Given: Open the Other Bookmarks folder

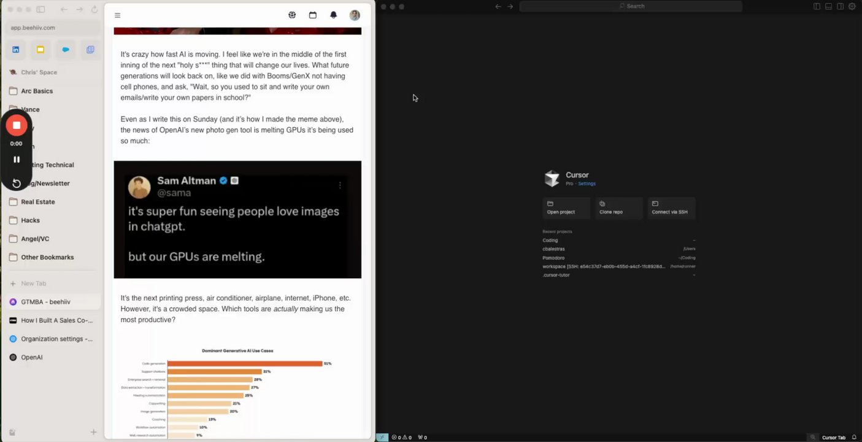Looking at the screenshot, I should (53, 257).
